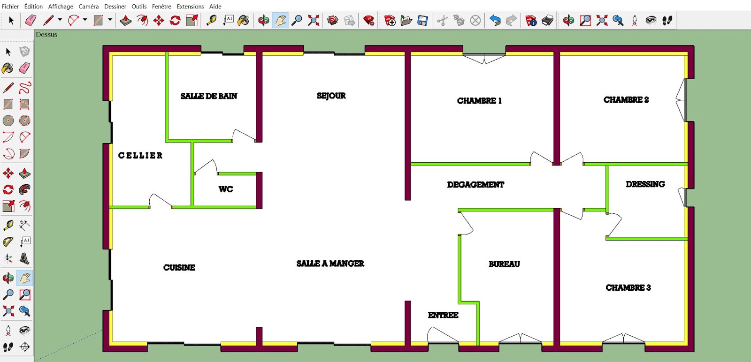
Task: Expand the Rectangle shape tool dropdown arrow
Action: tap(110, 20)
